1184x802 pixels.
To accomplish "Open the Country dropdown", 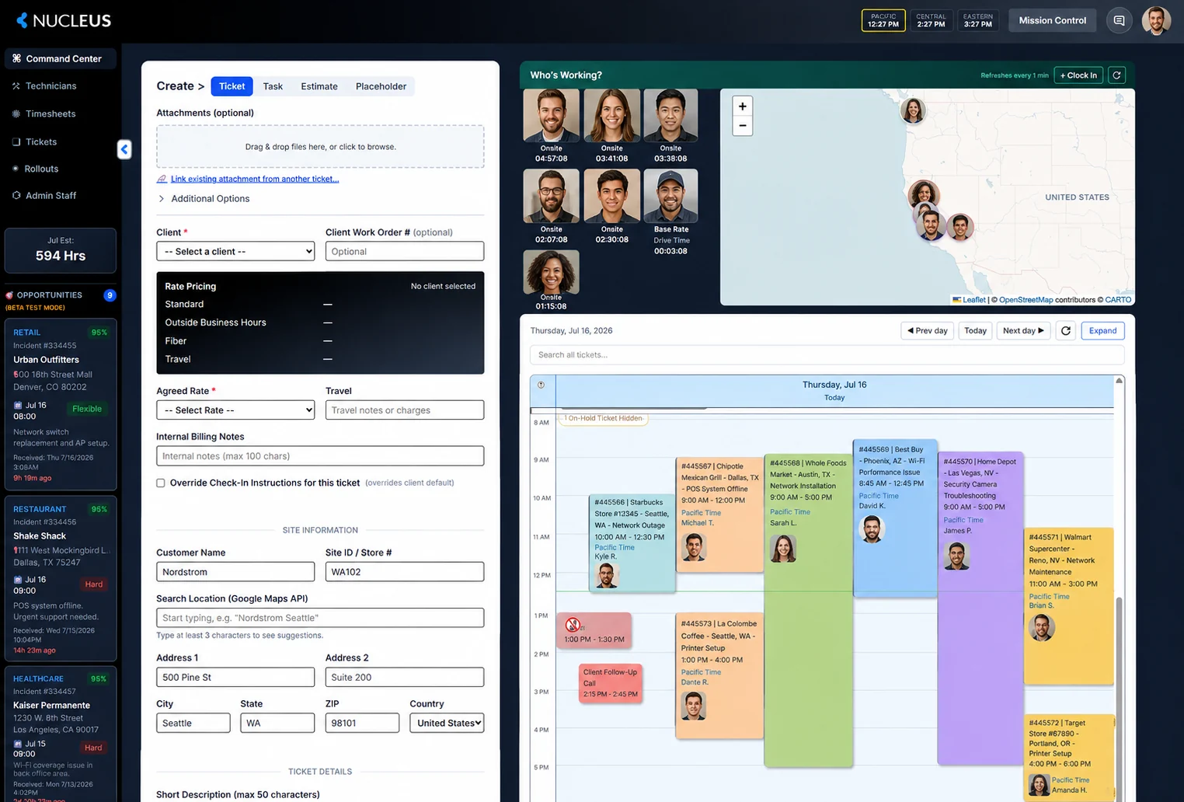I will click(x=447, y=724).
